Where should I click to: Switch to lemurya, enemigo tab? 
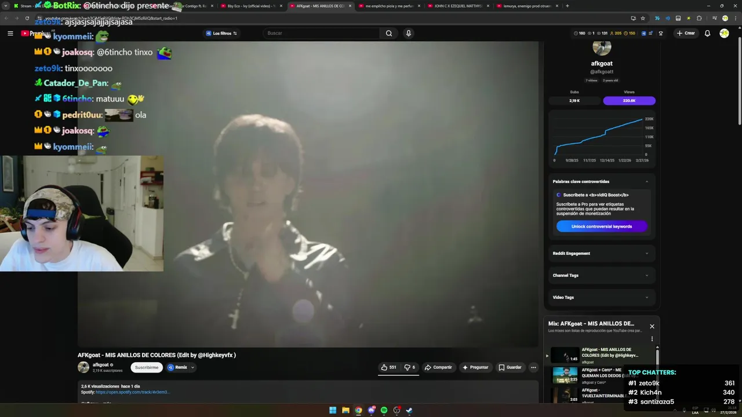[x=526, y=6]
